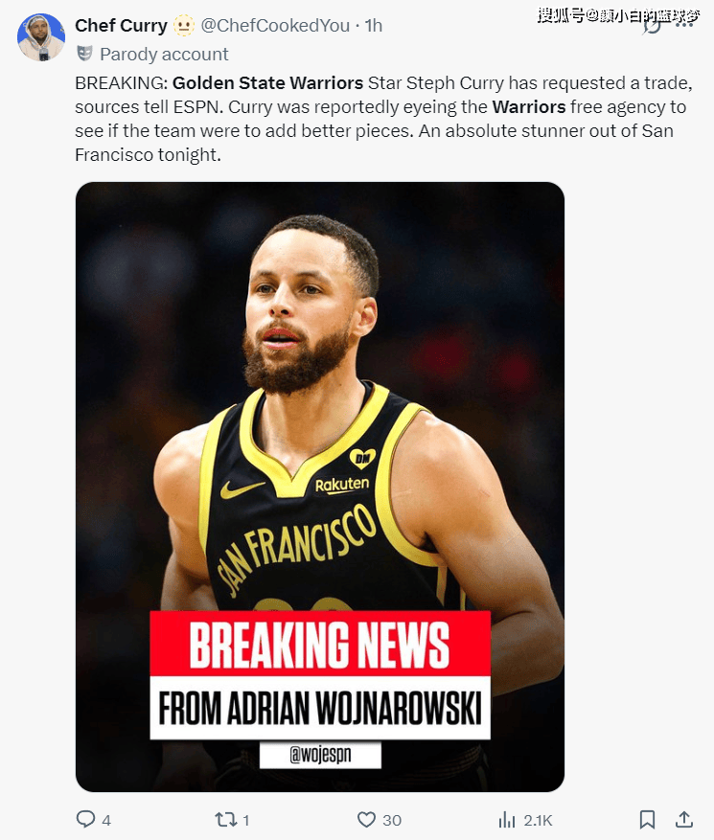Repost using the retweet arrows icon
The width and height of the screenshot is (714, 840).
[x=225, y=819]
